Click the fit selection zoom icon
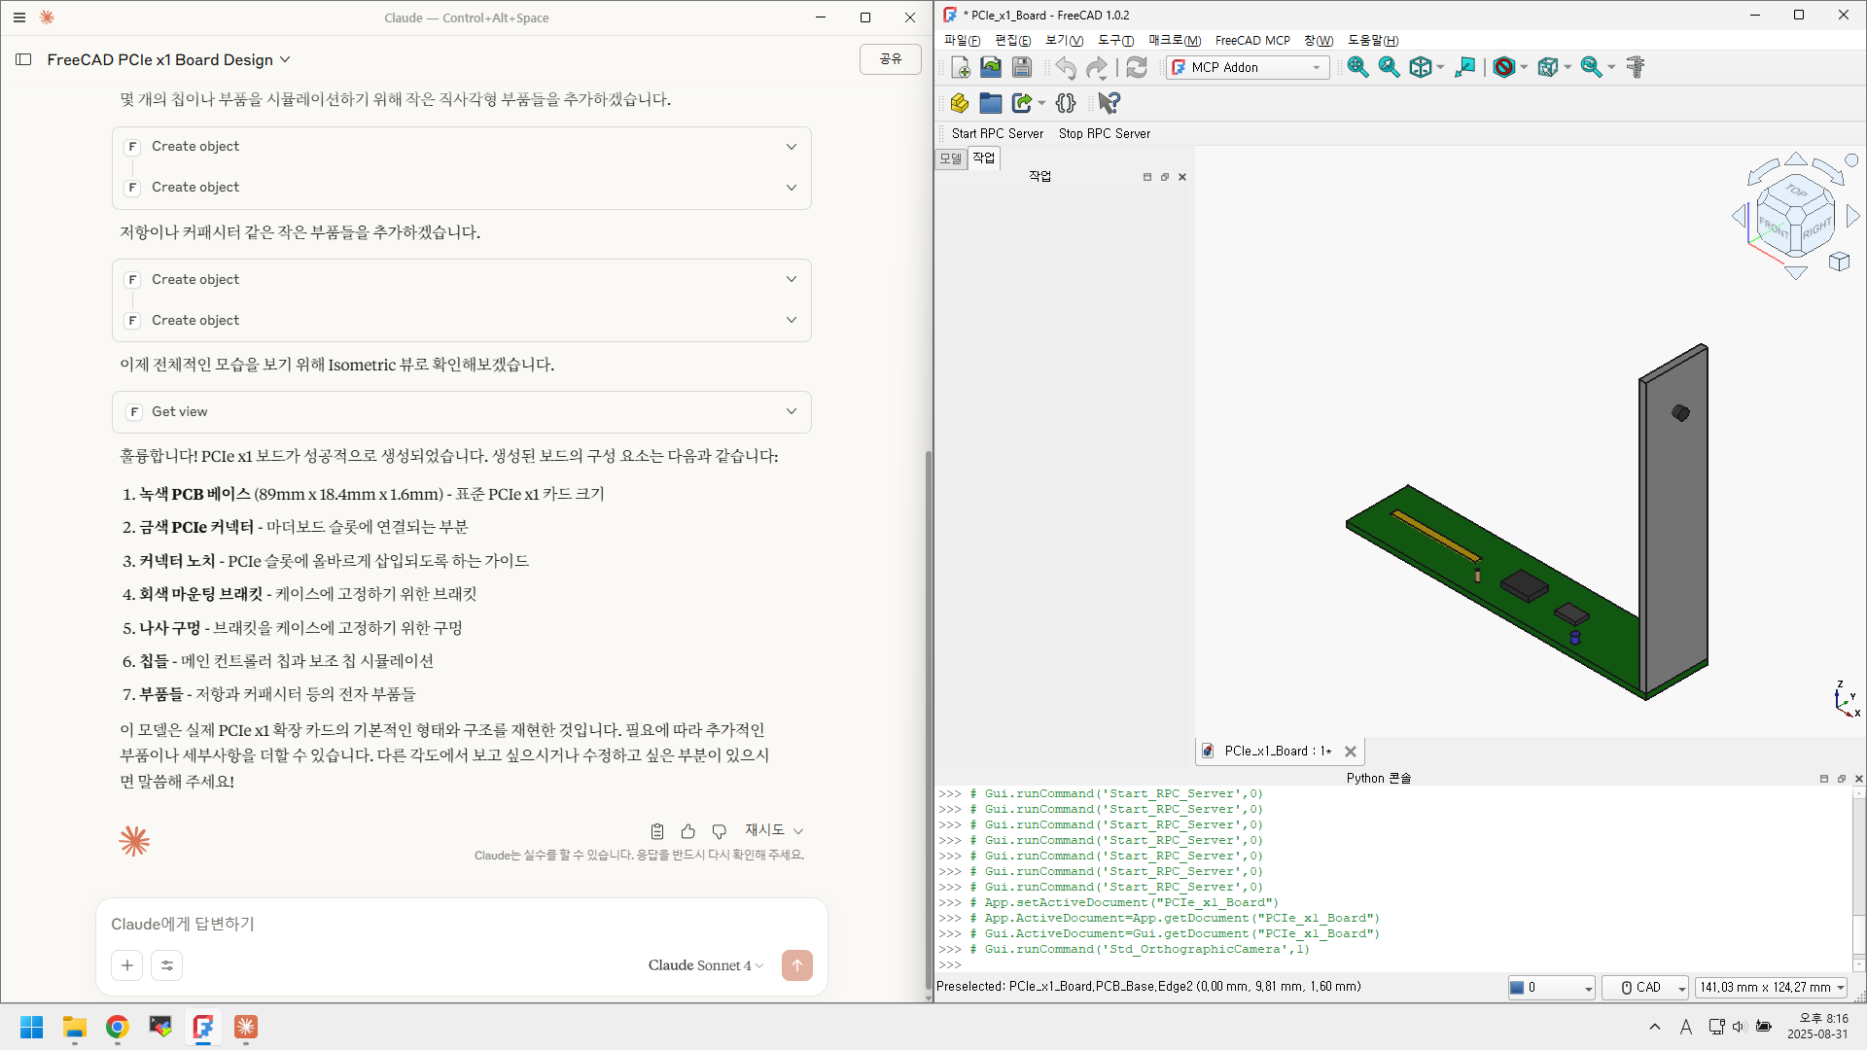1867x1050 pixels. click(x=1389, y=67)
